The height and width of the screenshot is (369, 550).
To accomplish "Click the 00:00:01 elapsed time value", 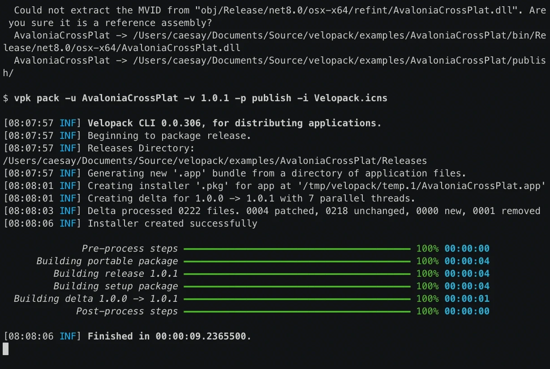I will (467, 299).
